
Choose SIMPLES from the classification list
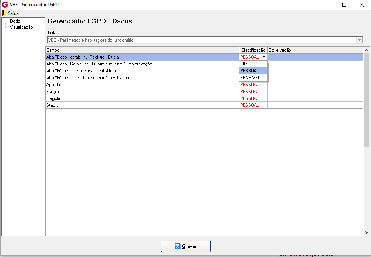point(253,64)
